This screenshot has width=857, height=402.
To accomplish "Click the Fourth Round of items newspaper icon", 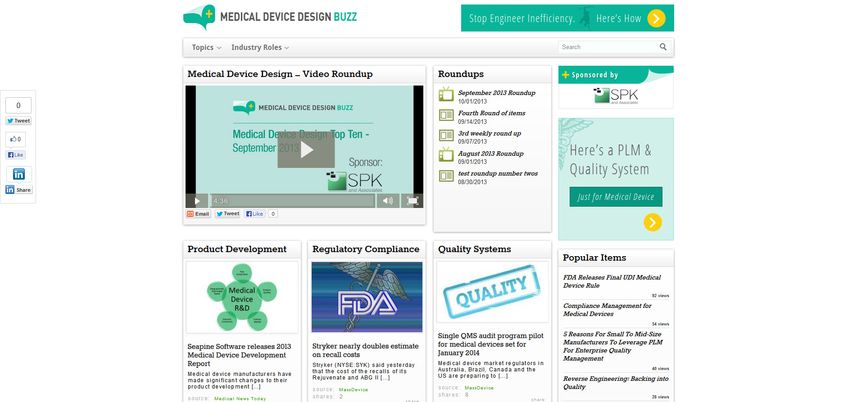I will coord(446,115).
